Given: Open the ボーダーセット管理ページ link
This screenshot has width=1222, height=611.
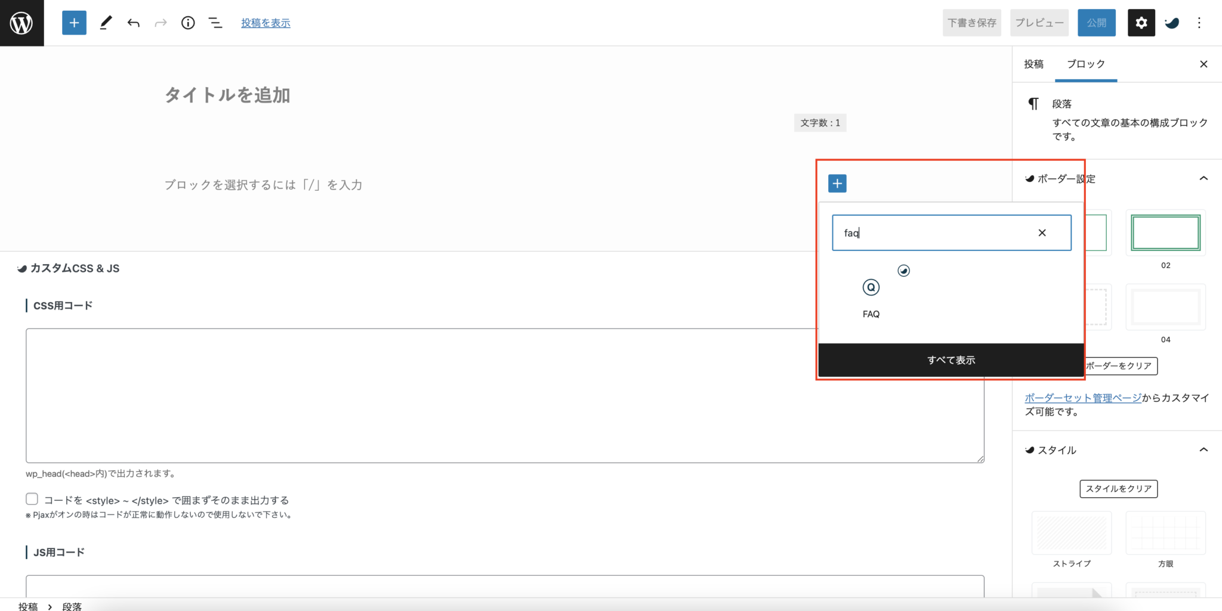Looking at the screenshot, I should [1082, 398].
